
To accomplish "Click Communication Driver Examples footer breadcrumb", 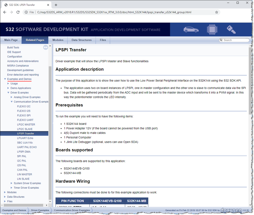I will point(72,210).
